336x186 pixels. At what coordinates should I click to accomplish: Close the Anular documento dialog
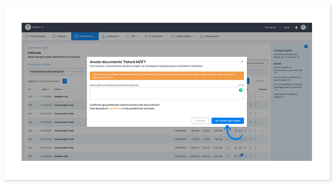tap(242, 61)
